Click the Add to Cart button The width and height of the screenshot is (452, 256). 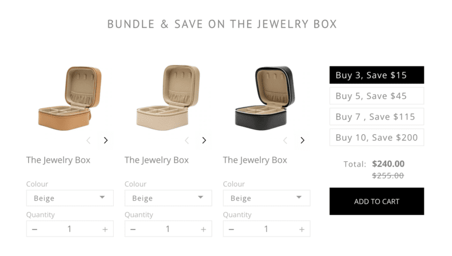coord(377,201)
